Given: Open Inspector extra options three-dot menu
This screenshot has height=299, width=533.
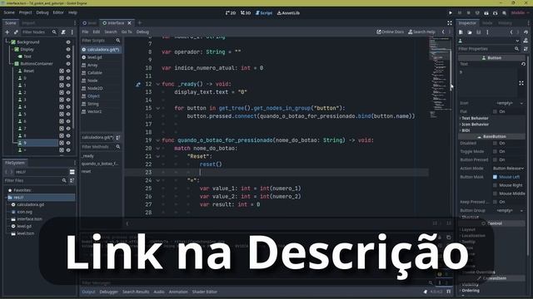Looking at the screenshot, I should point(487,32).
